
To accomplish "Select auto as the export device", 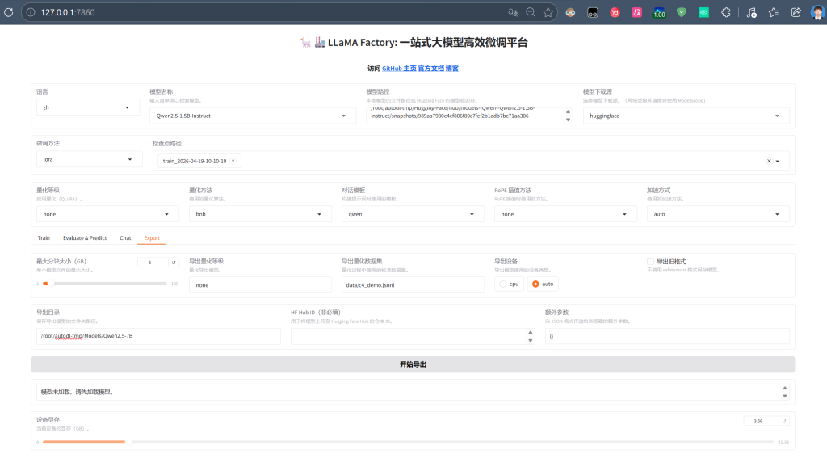I will point(543,284).
